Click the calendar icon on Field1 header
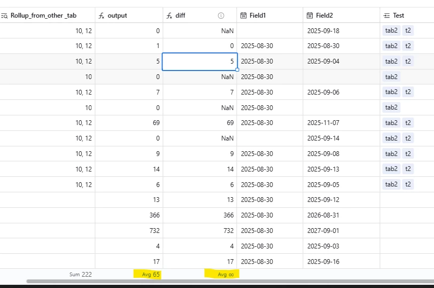The image size is (434, 288). 243,15
